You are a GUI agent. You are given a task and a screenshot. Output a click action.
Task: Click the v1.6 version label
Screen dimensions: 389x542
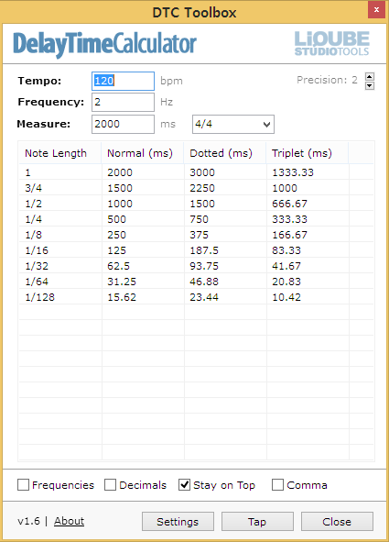point(28,521)
